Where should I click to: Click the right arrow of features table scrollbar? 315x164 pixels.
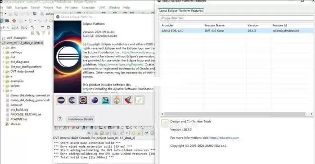click(x=311, y=114)
